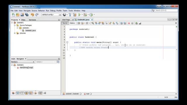187x105 pixels.
Task: Click the Debug Project toolbar icon
Action: [x=85, y=15]
